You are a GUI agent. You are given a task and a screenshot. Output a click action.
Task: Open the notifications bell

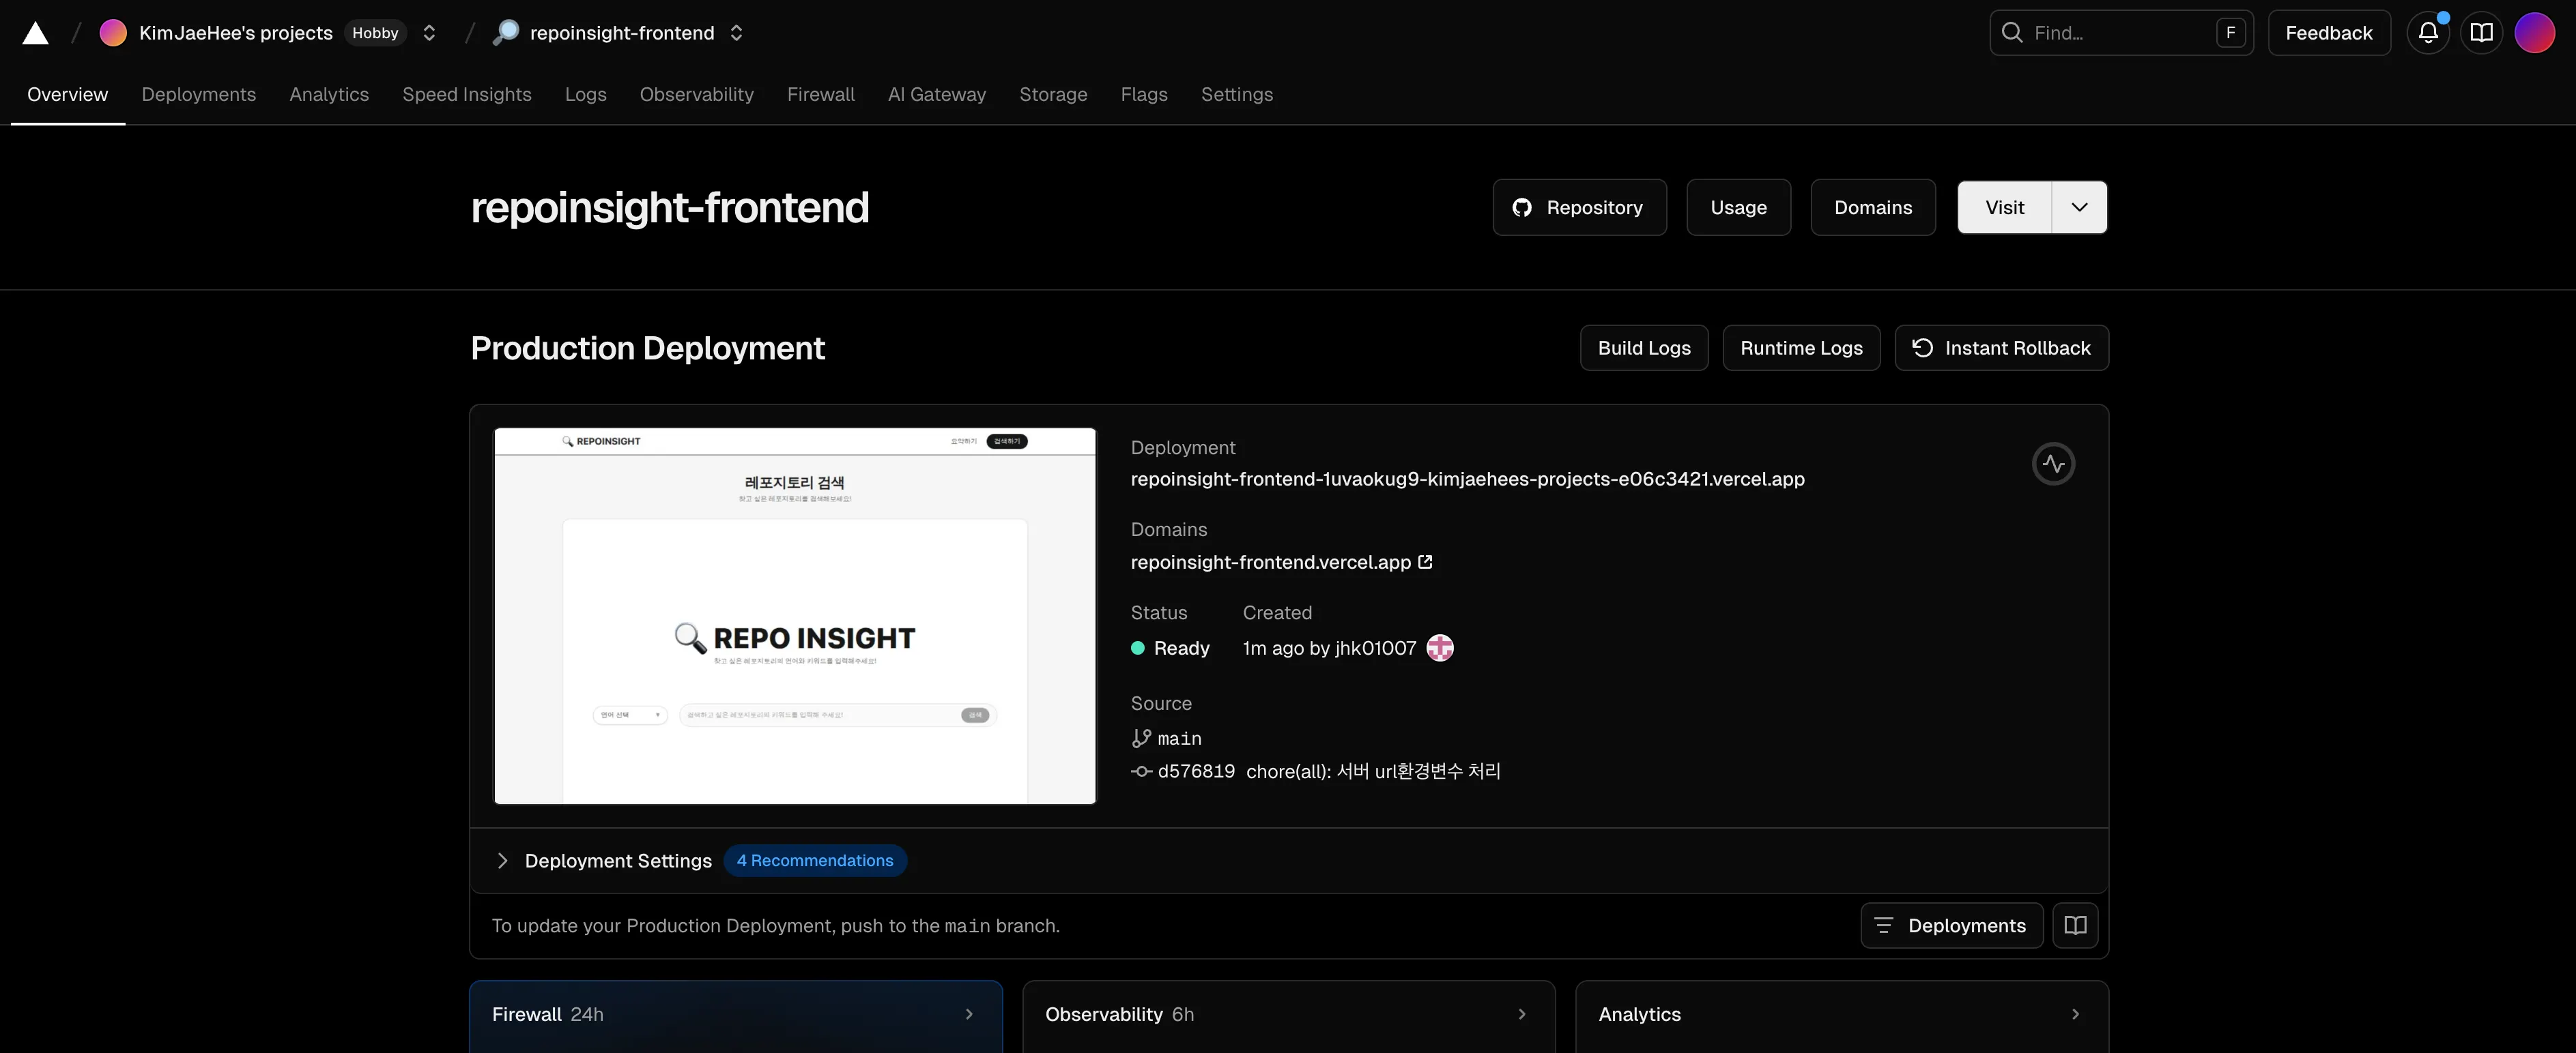coord(2428,33)
